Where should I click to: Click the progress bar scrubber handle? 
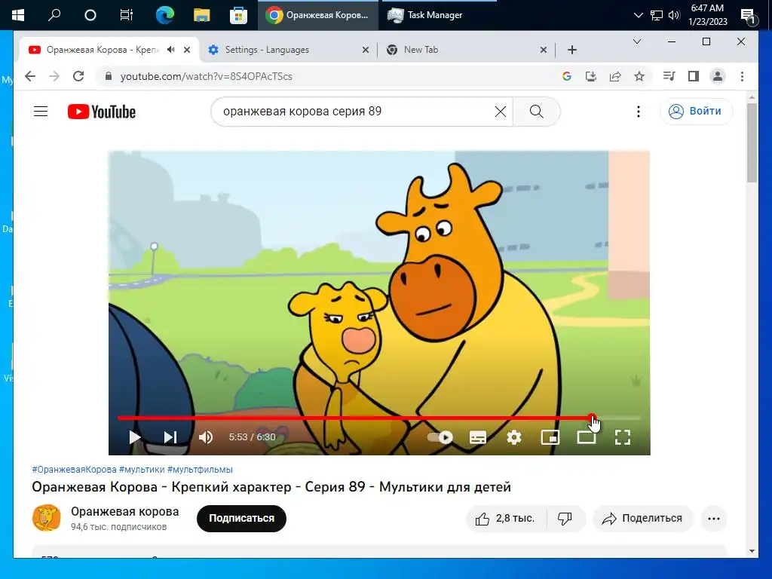click(x=593, y=418)
